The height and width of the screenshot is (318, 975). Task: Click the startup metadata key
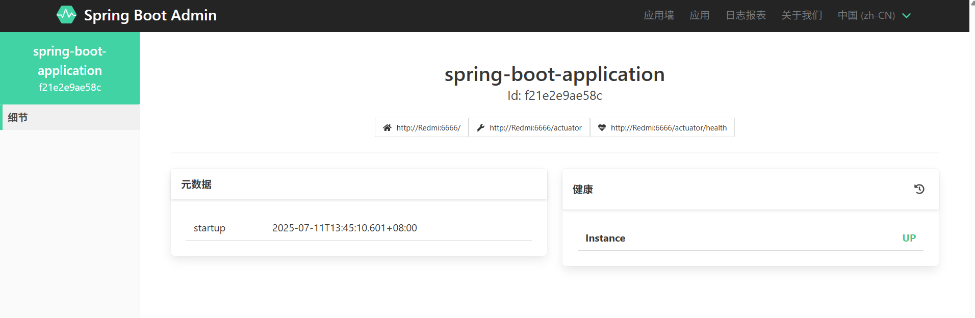[x=210, y=228]
